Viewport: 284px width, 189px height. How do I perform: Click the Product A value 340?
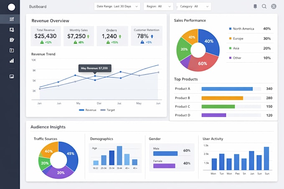tap(269, 88)
